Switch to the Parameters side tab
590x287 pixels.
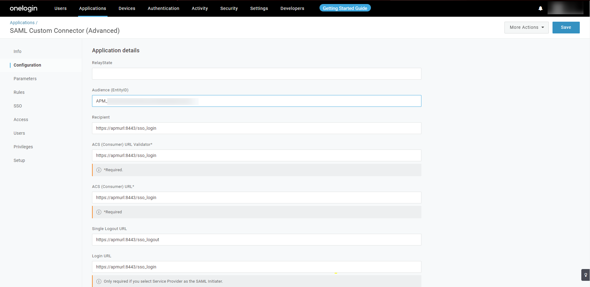pyautogui.click(x=25, y=79)
